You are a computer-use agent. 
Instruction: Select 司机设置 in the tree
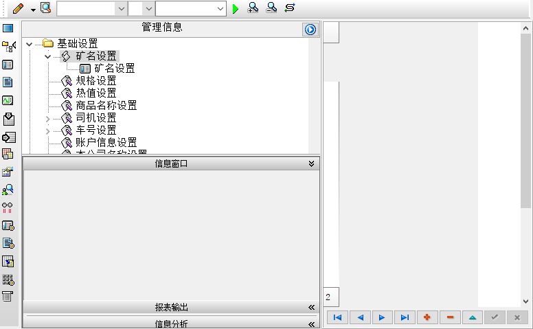point(96,117)
